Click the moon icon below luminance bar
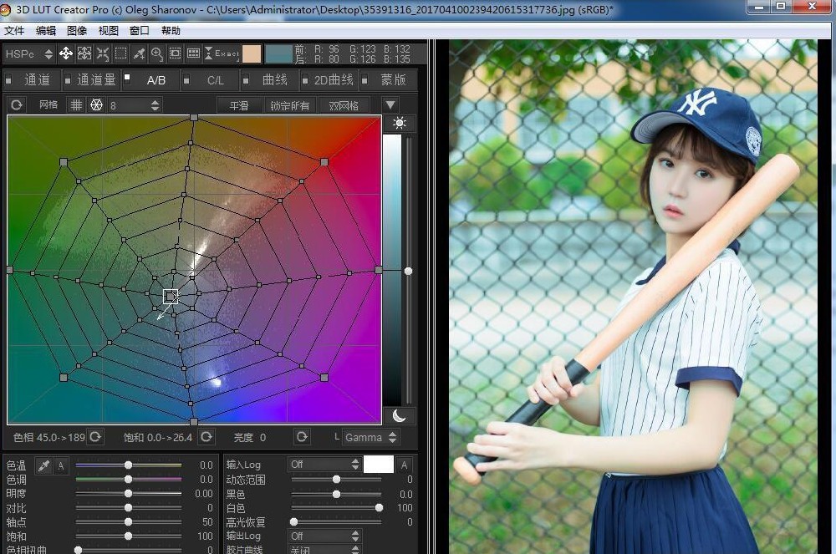836x554 pixels. click(400, 415)
